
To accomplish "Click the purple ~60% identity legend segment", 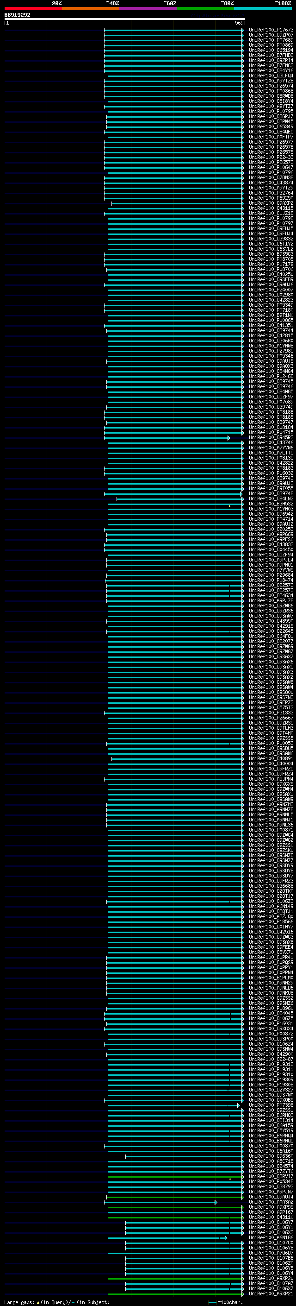I will click(148, 8).
